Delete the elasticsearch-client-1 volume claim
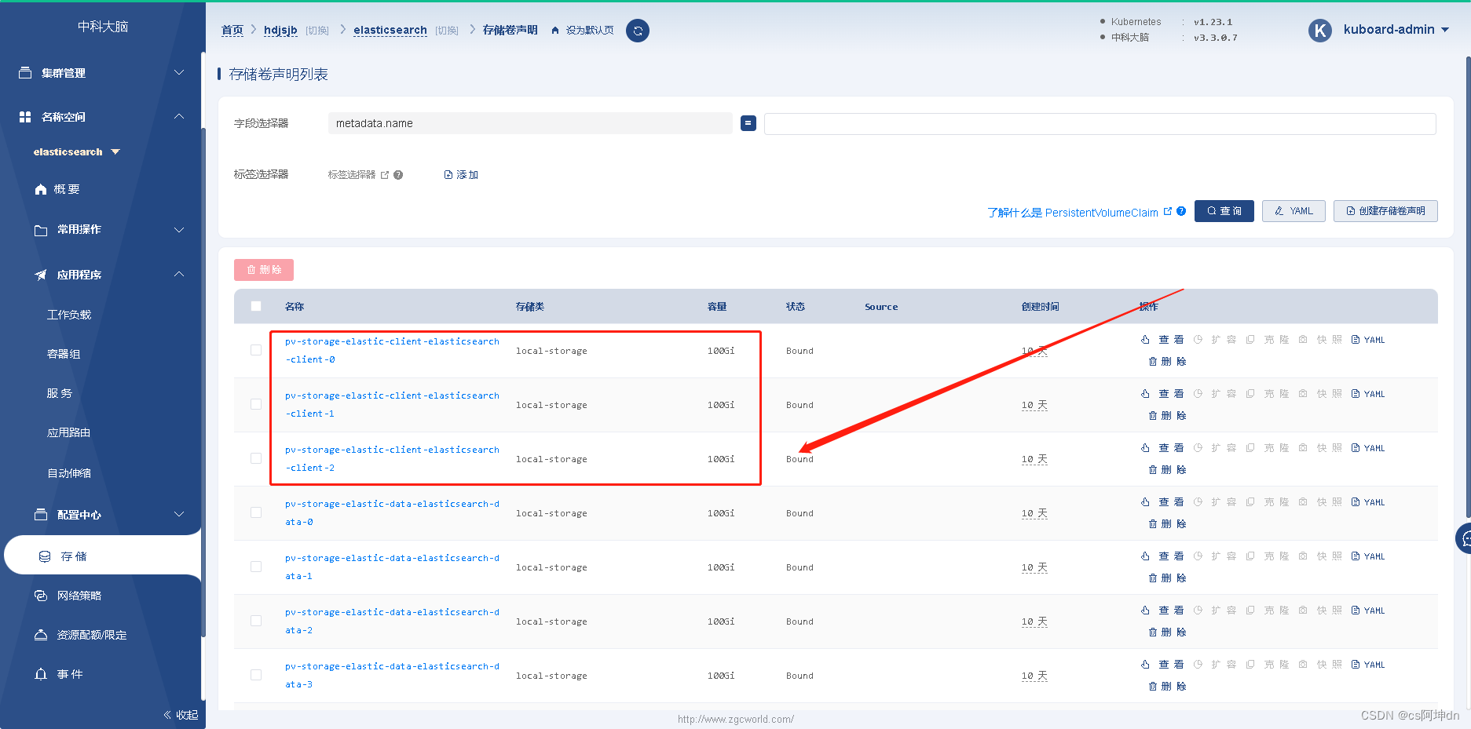 pos(1167,416)
